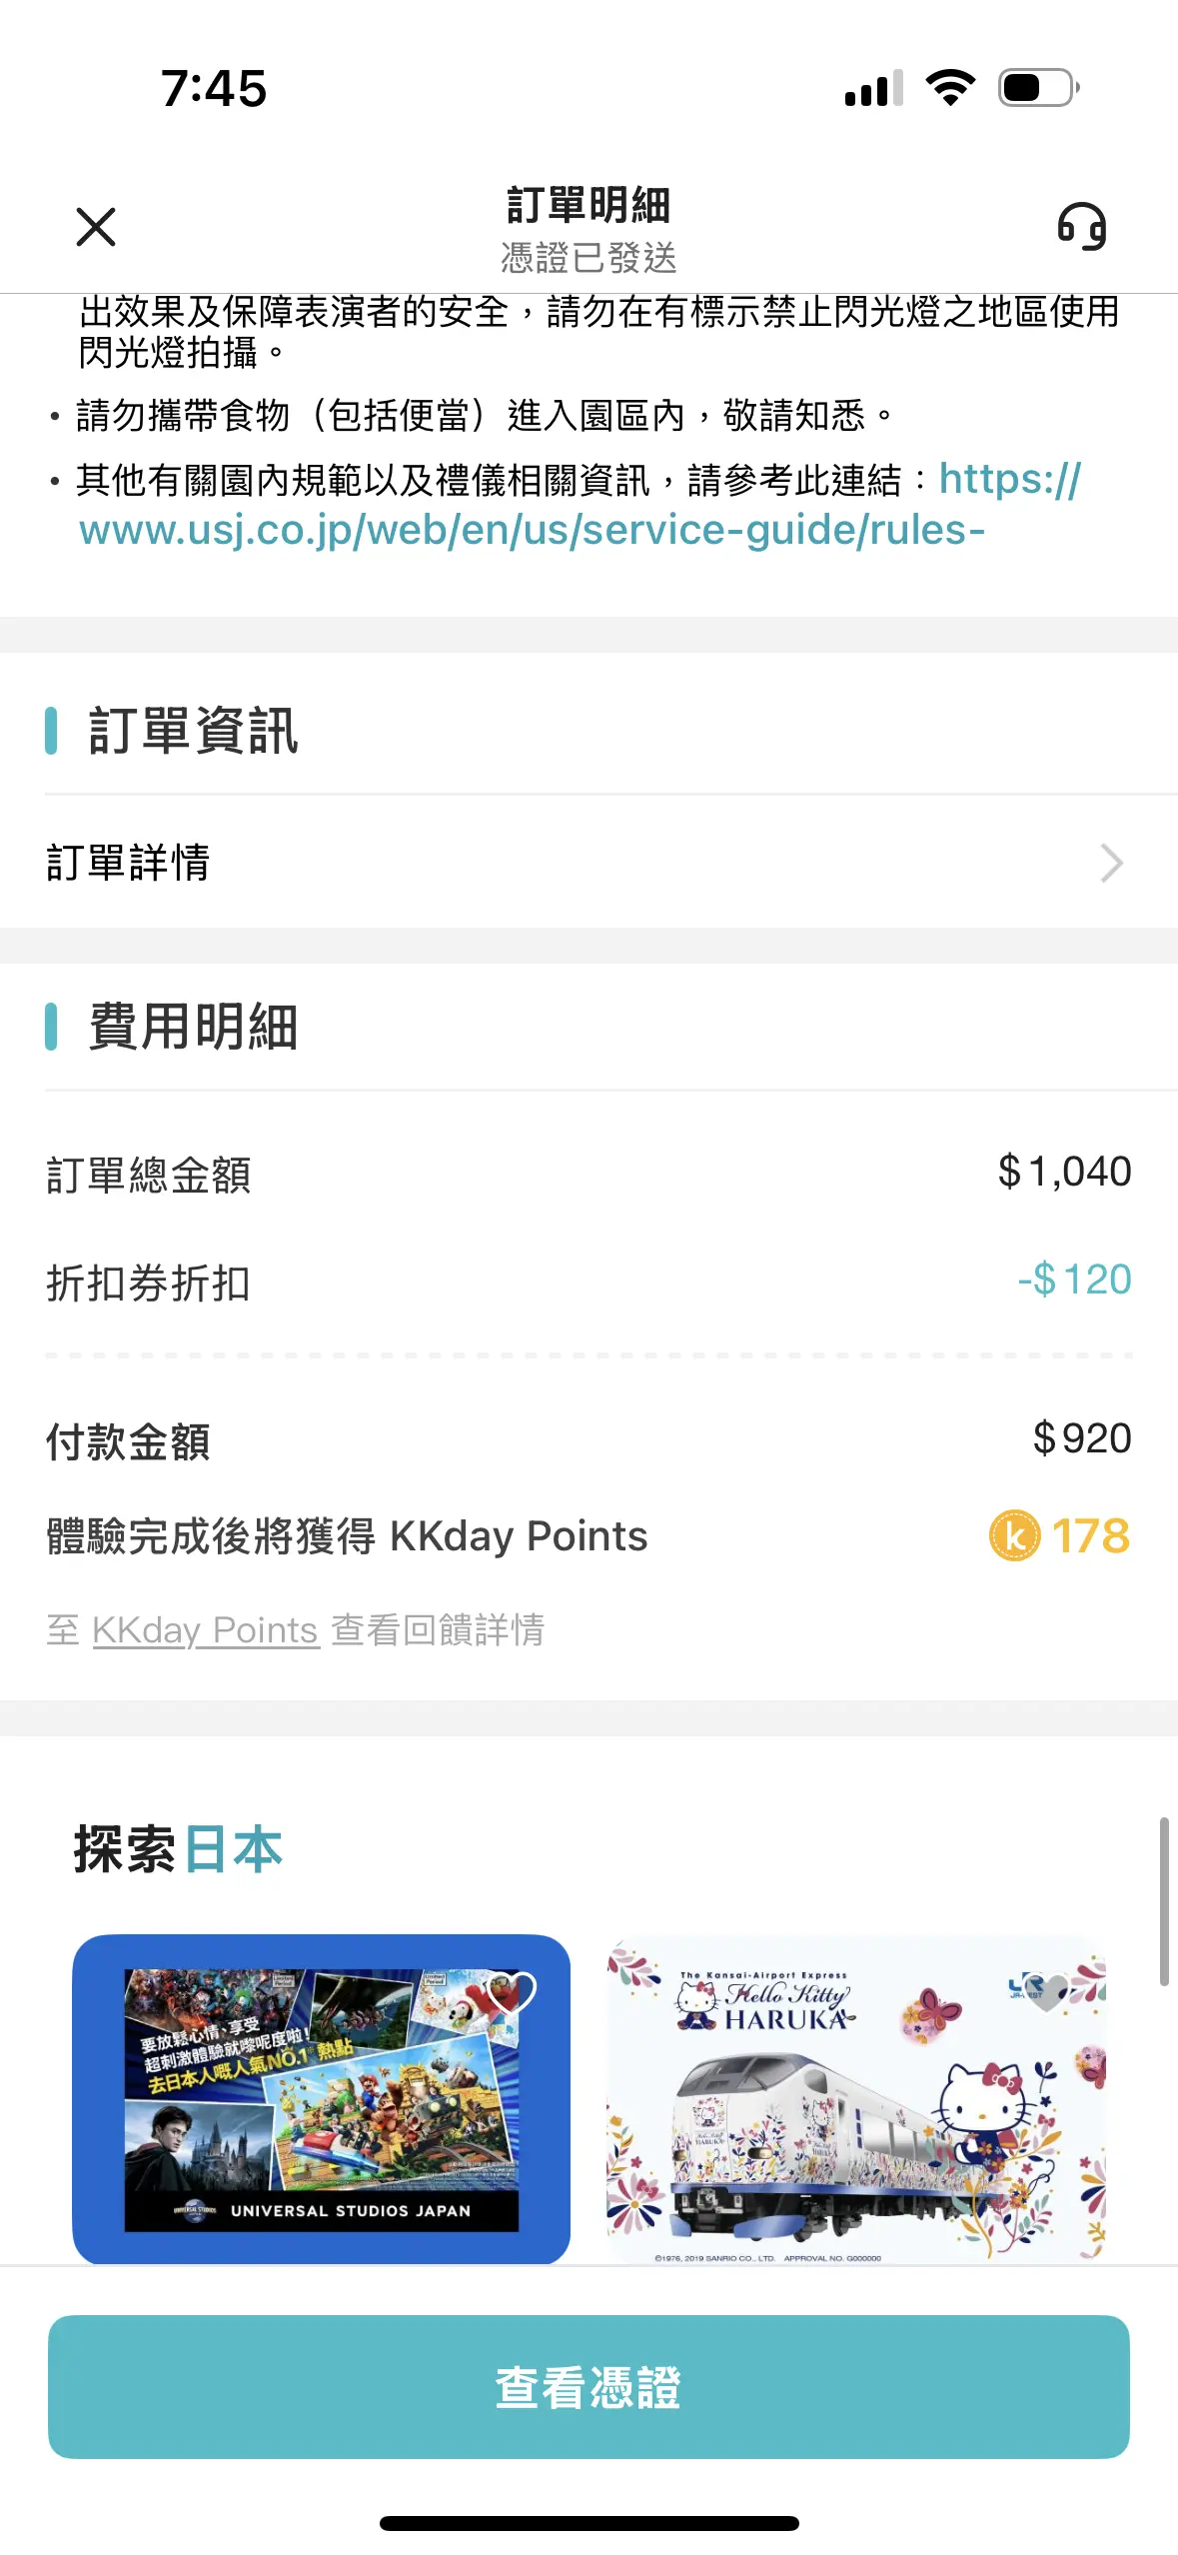Image resolution: width=1178 pixels, height=2555 pixels.
Task: Tap the 查看憑證 button
Action: (x=589, y=2386)
